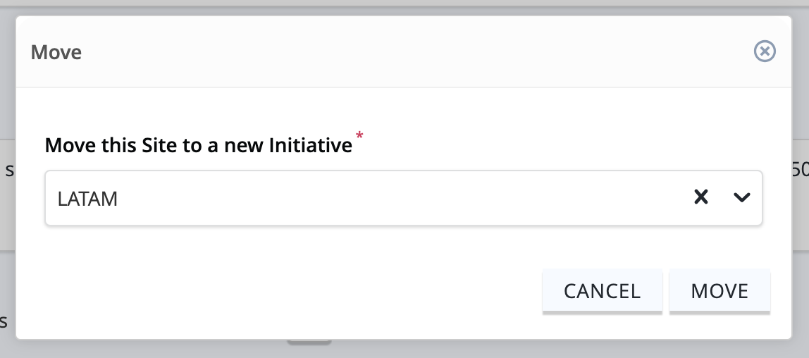Click the 'Move this Site to a new Initiative' label

(x=199, y=145)
